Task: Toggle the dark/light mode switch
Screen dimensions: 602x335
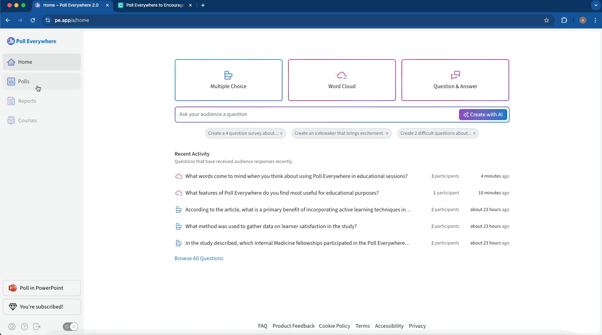Action: (x=70, y=327)
